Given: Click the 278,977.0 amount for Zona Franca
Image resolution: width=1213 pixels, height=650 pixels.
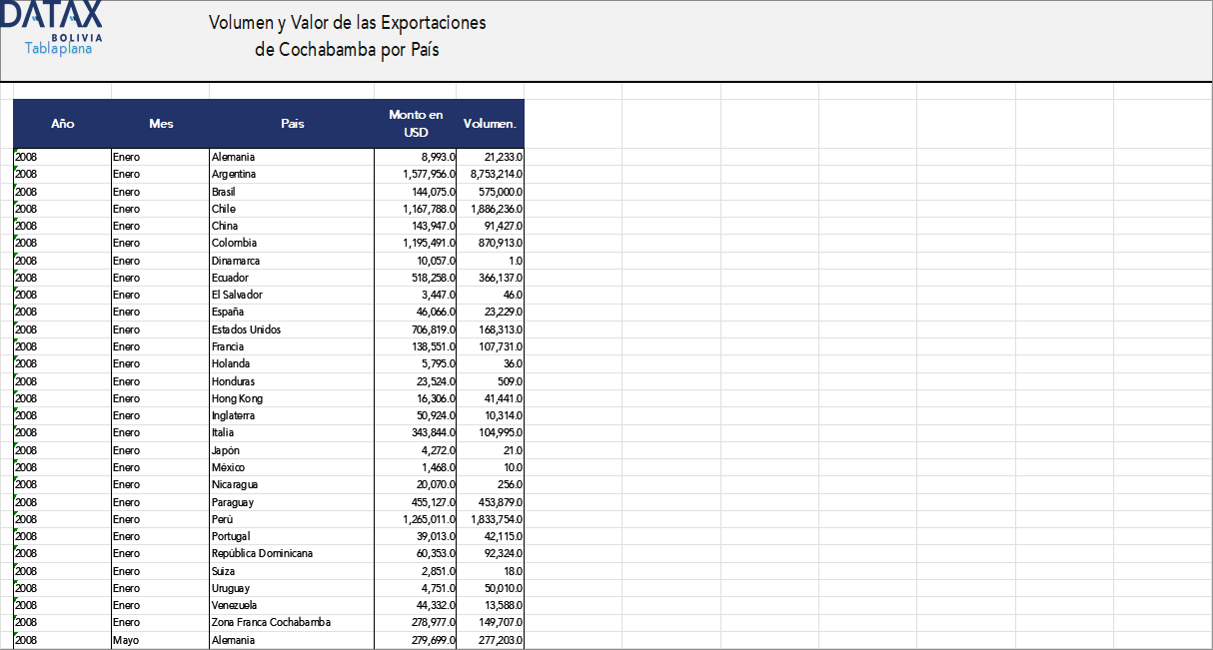Looking at the screenshot, I should [x=416, y=622].
